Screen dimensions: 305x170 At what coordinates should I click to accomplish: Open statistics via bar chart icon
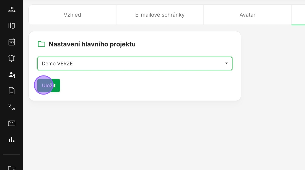coord(11,140)
